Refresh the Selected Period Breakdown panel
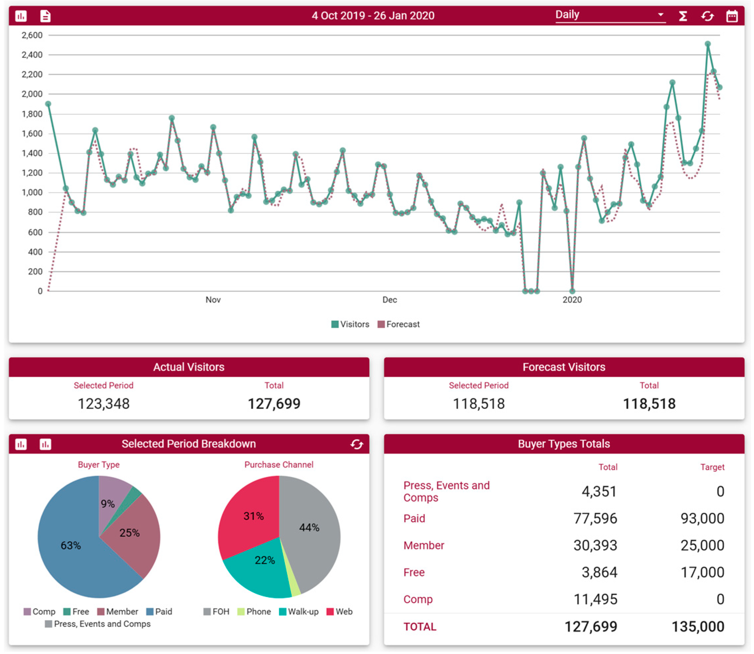The width and height of the screenshot is (754, 654). tap(357, 444)
